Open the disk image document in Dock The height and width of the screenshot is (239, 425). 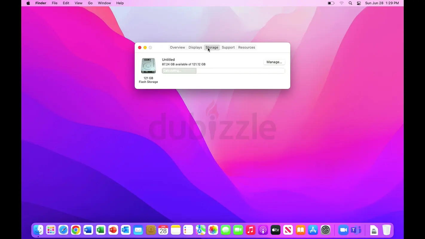pyautogui.click(x=374, y=230)
